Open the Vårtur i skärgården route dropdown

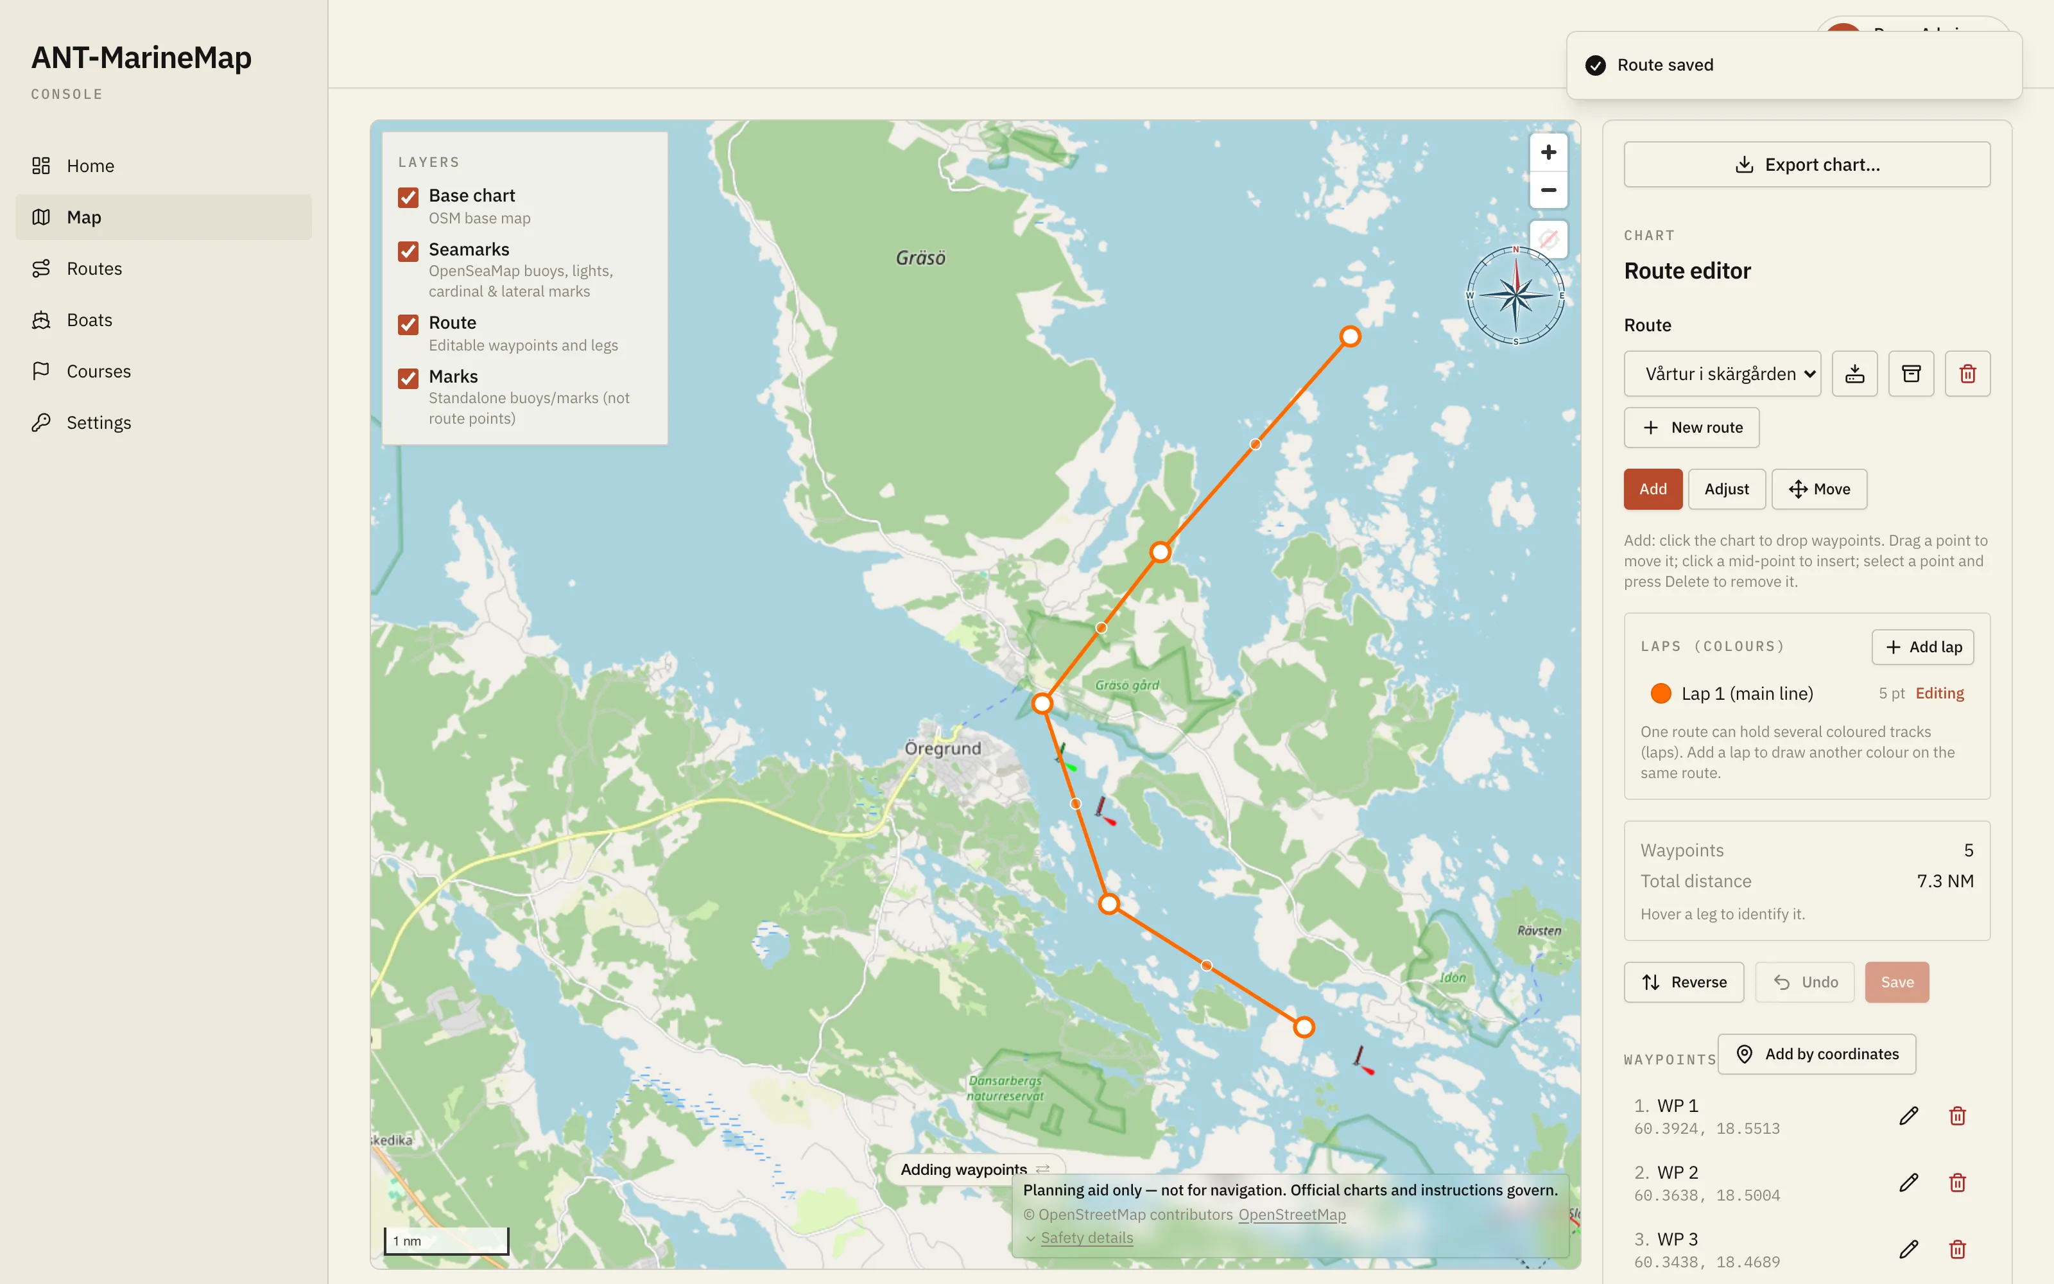[1722, 374]
